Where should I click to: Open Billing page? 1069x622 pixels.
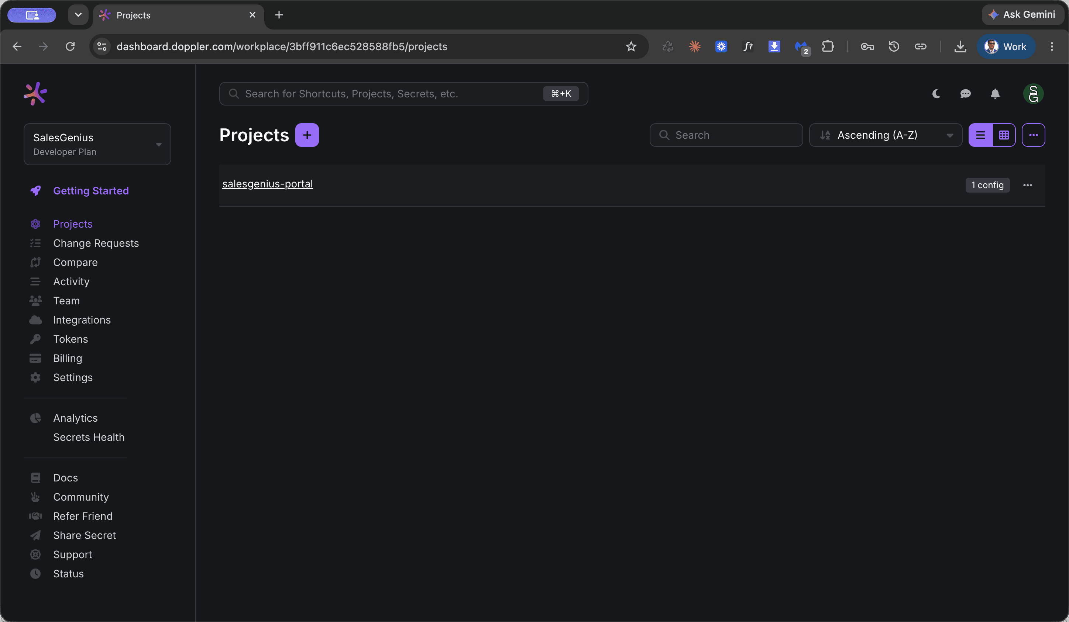click(68, 358)
